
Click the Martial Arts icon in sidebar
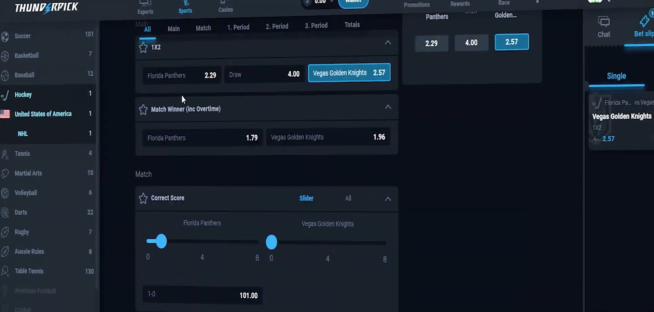(x=5, y=174)
